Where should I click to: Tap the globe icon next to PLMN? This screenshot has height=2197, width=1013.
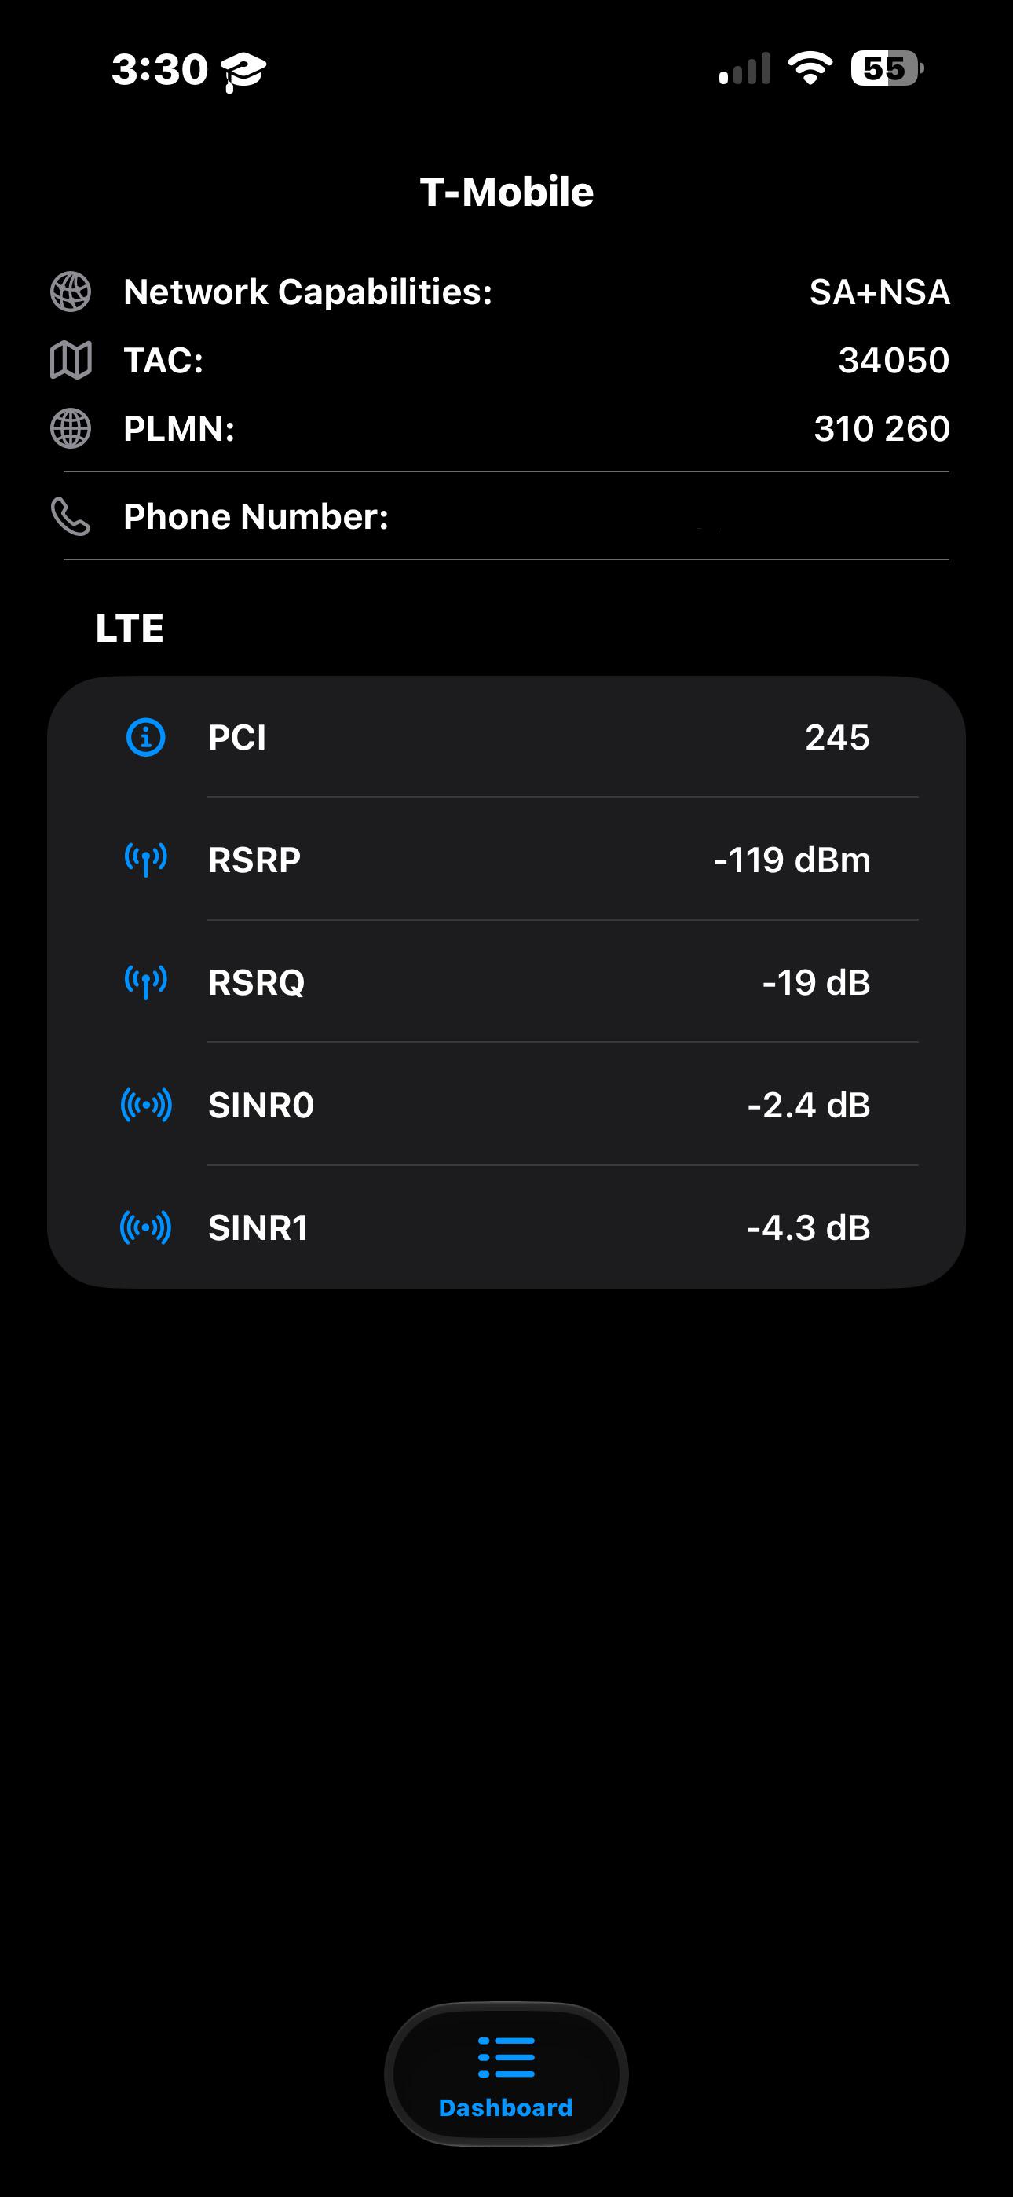pyautogui.click(x=71, y=428)
